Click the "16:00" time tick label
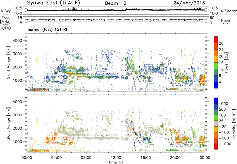237x164 pixels. click(145, 158)
